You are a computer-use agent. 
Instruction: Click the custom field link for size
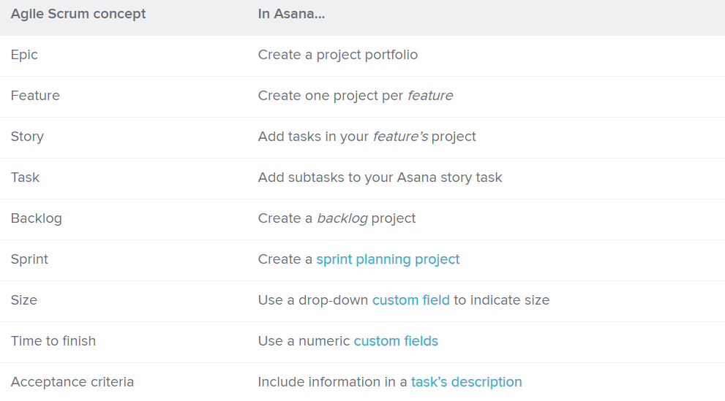[x=410, y=300]
